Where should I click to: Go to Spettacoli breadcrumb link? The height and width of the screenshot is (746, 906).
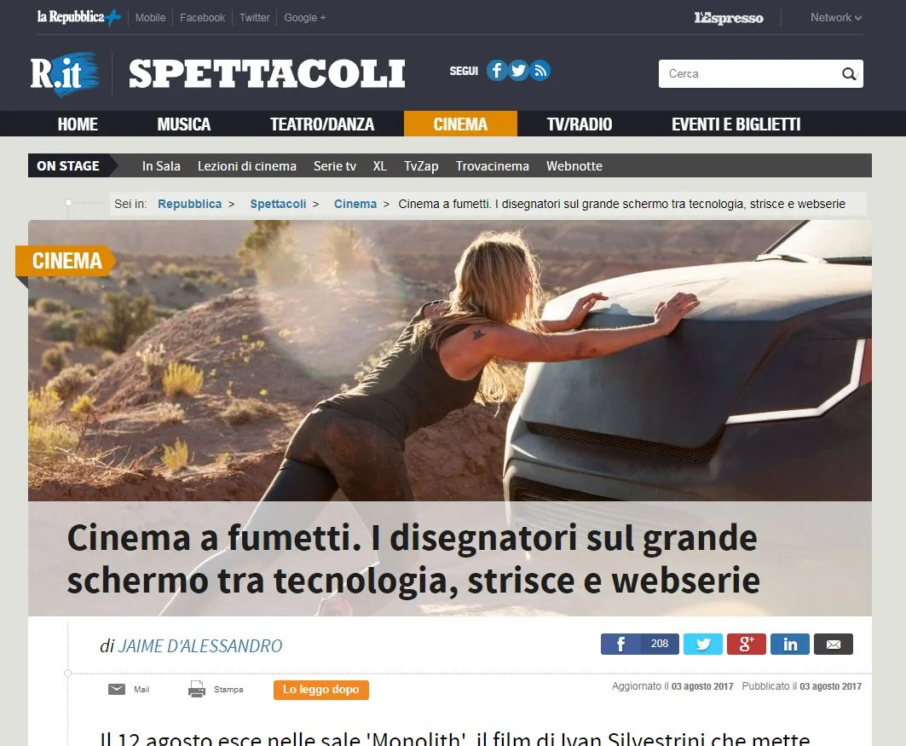[x=278, y=204]
